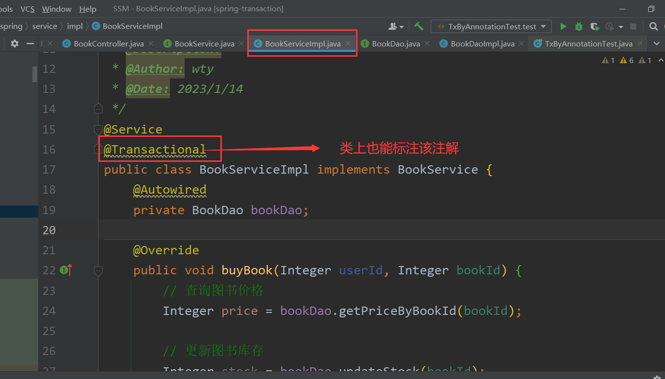Open project panel settings gear
Screen dimensions: 665x379
coord(15,44)
